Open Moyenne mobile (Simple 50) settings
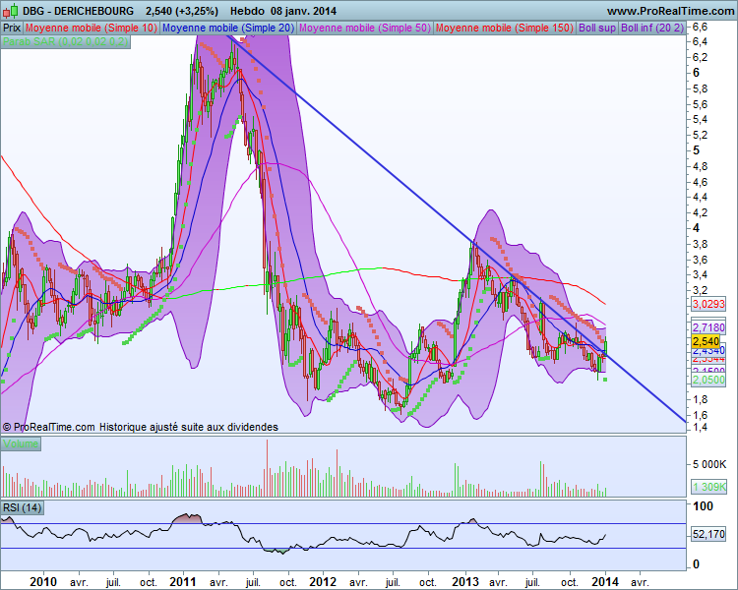This screenshot has width=738, height=590. click(x=365, y=28)
